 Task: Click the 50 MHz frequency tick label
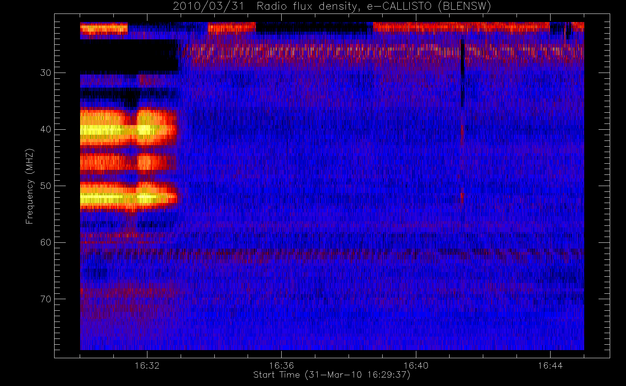pyautogui.click(x=46, y=186)
